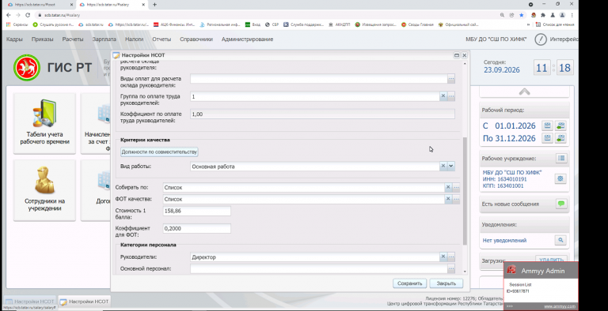Open a new browser tab
The height and width of the screenshot is (311, 608).
[x=154, y=5]
